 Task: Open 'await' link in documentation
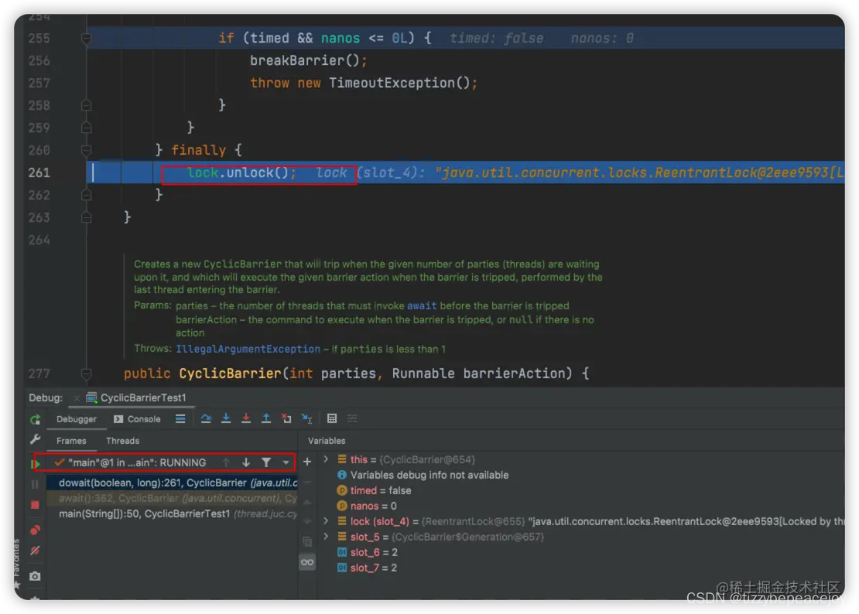(x=422, y=306)
